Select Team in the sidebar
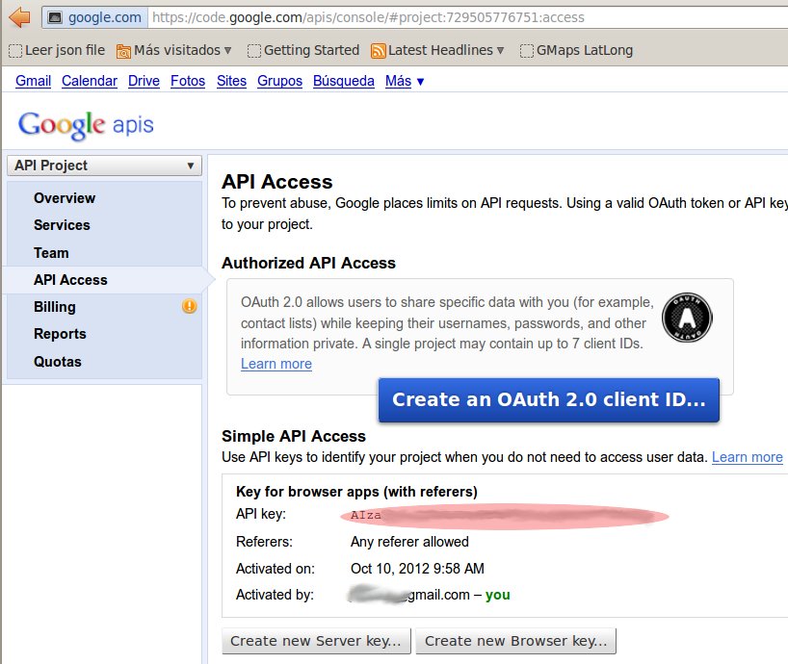This screenshot has width=788, height=664. [x=51, y=252]
